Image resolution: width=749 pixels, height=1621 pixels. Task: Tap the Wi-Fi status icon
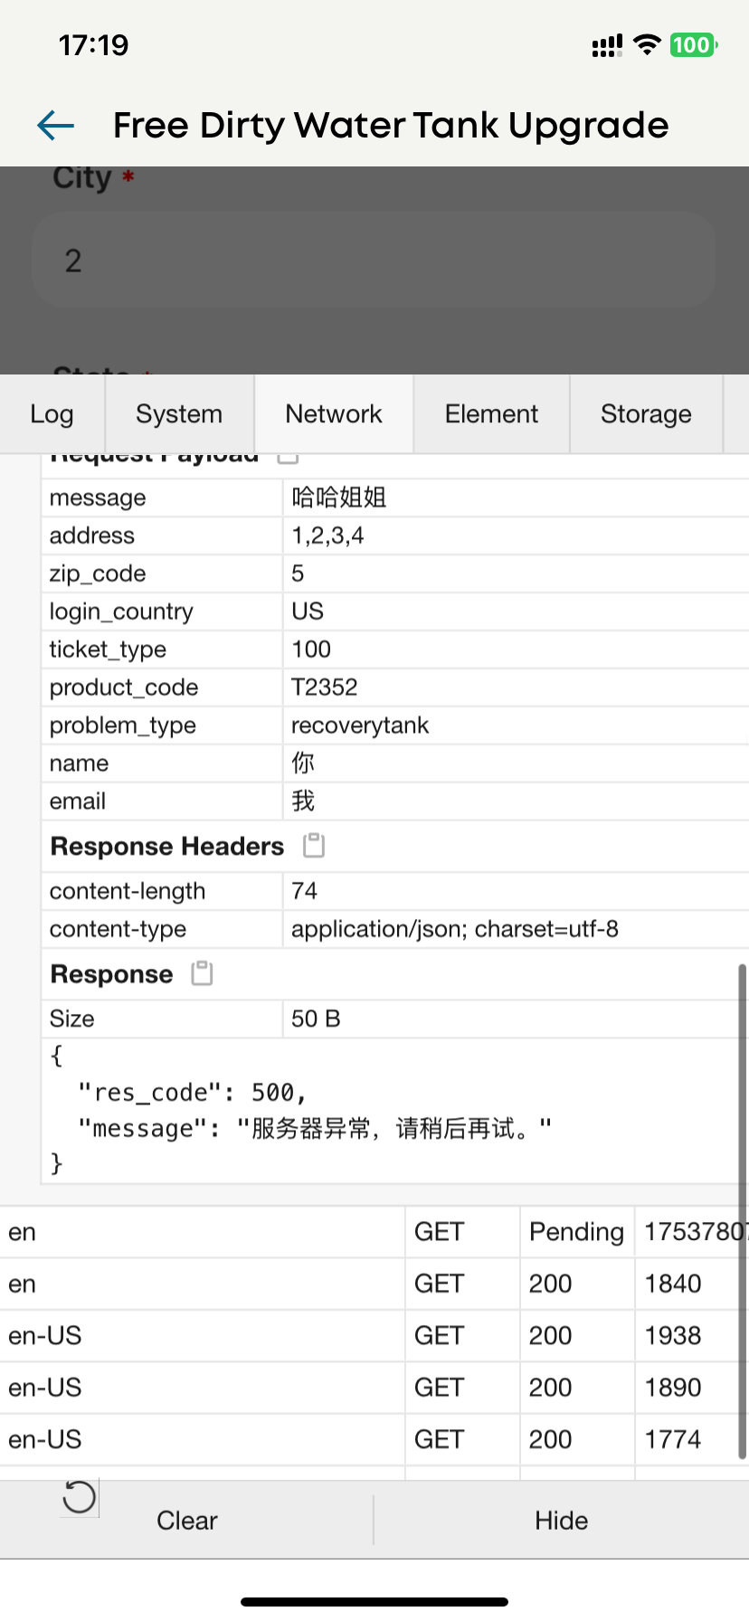pos(647,45)
